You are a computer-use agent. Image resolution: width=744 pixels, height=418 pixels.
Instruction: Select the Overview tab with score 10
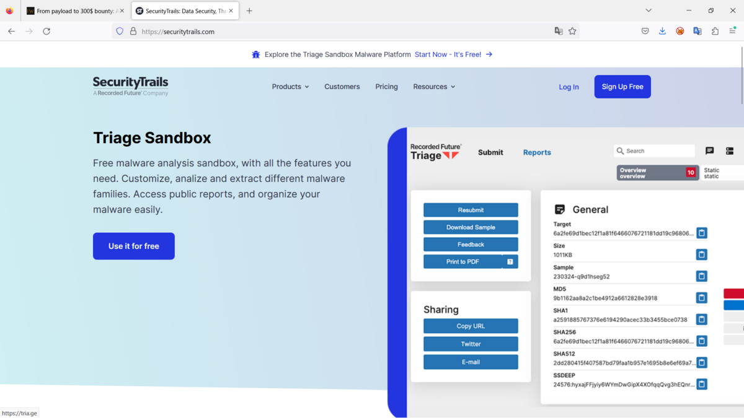658,173
